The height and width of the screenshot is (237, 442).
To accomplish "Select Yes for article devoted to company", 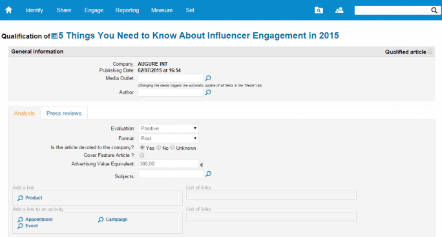I will click(142, 147).
